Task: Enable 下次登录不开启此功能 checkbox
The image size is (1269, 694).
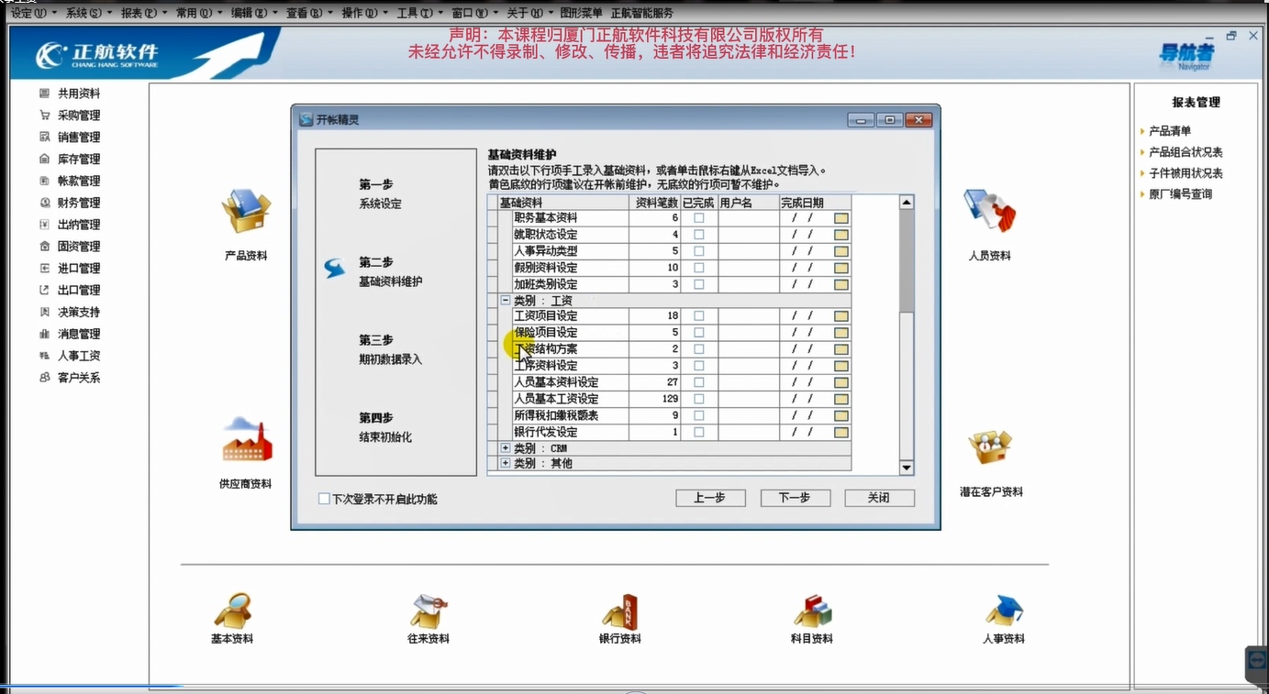Action: 324,500
